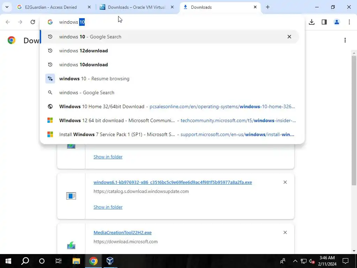Show windows6.1-kb976932 exe in folder
The width and height of the screenshot is (357, 268).
click(108, 207)
